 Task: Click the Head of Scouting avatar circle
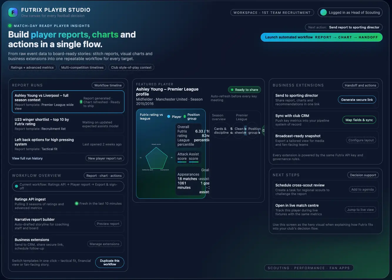tap(324, 12)
